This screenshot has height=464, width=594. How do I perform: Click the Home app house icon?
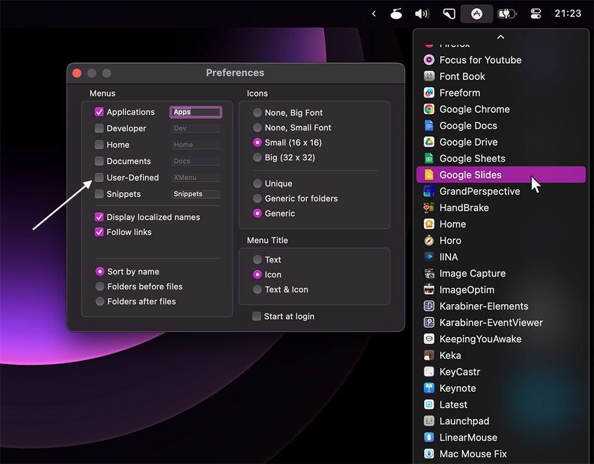pyautogui.click(x=429, y=224)
